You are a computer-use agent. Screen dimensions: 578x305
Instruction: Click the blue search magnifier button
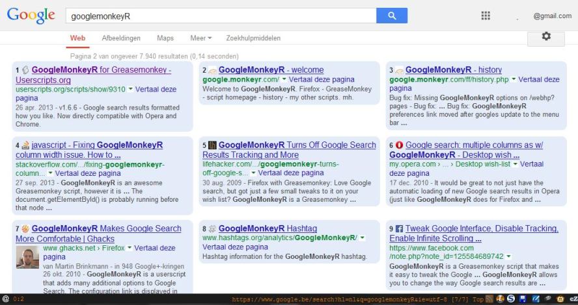coord(392,16)
